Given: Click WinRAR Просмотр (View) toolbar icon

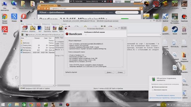Looking at the screenshot, I should point(47,29).
